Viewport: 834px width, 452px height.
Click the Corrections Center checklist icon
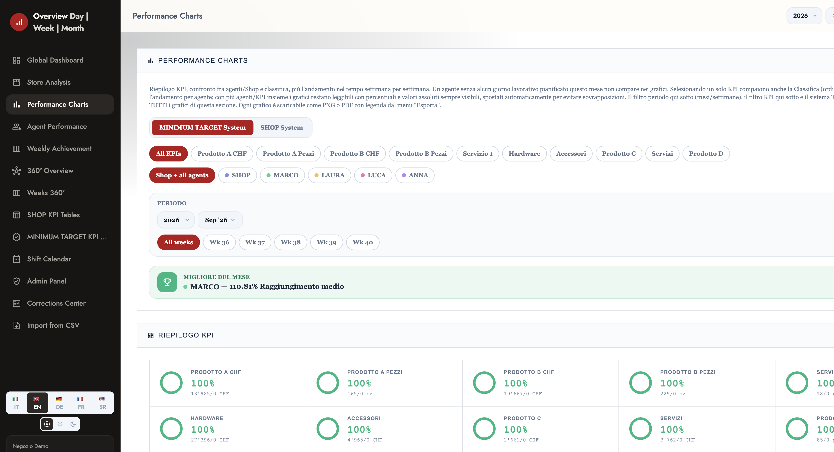[17, 304]
